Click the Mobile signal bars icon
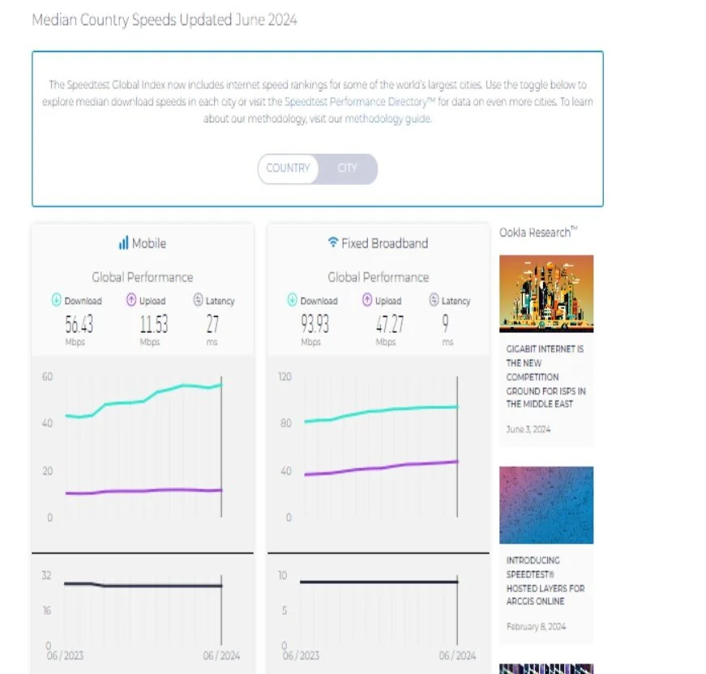The height and width of the screenshot is (674, 706). click(x=123, y=243)
